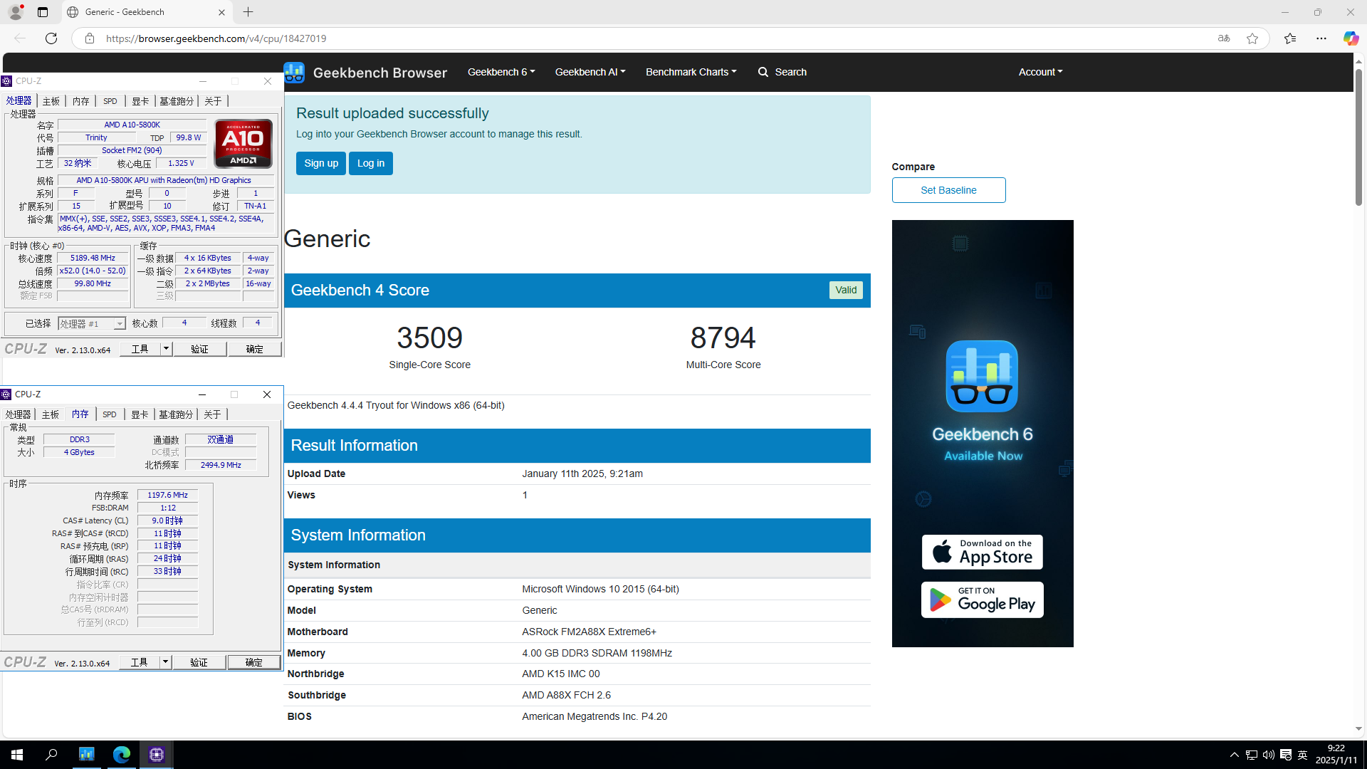The height and width of the screenshot is (769, 1367).
Task: Click 验证 button in upper CPU-Z window
Action: tap(200, 349)
